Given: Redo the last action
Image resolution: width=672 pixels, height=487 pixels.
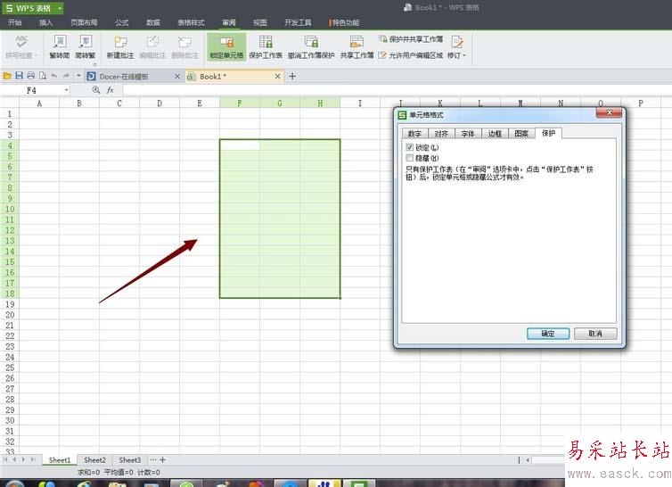Looking at the screenshot, I should [66, 76].
